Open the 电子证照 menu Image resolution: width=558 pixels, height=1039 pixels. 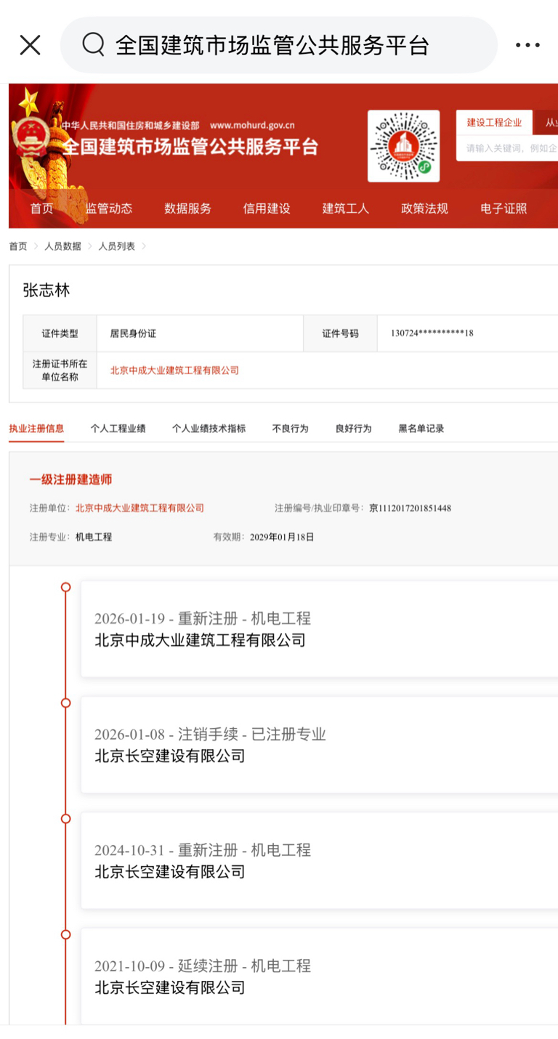coord(504,209)
